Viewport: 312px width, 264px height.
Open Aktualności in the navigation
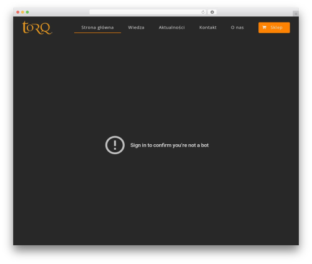pyautogui.click(x=172, y=27)
